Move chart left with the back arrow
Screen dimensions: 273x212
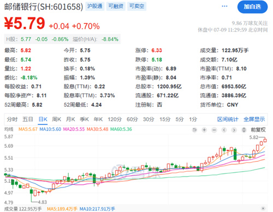click(x=224, y=130)
